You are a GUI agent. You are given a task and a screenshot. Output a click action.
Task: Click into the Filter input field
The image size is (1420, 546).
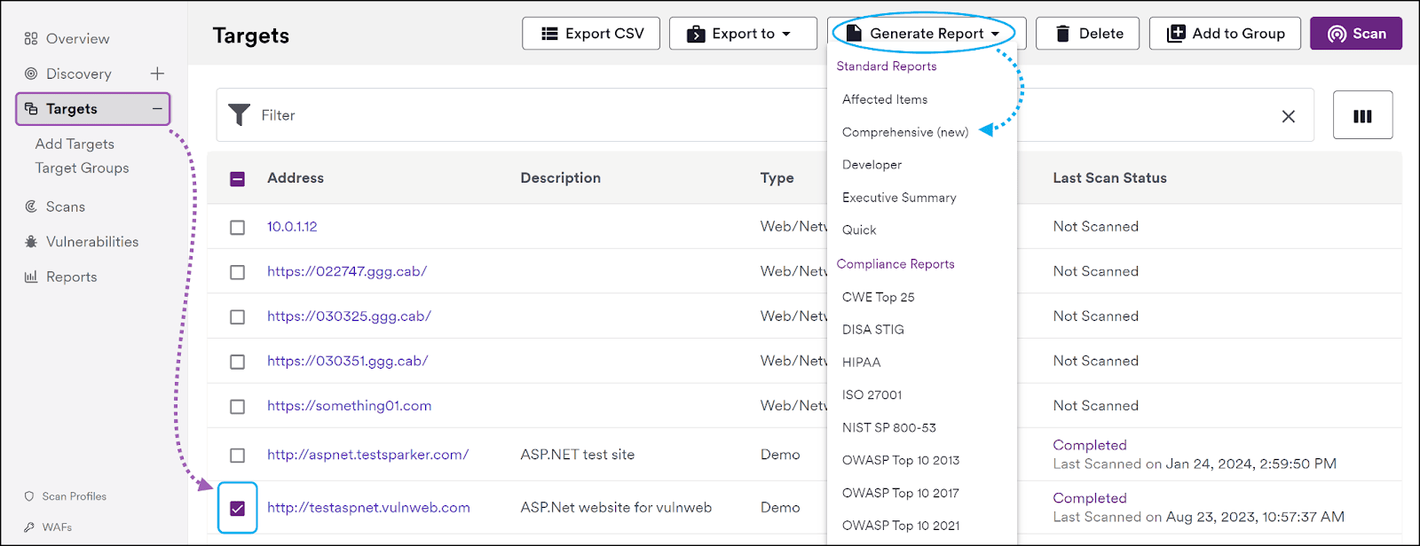[x=532, y=115]
